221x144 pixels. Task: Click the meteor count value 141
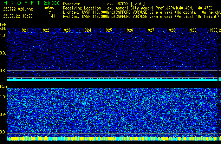pyautogui.click(x=52, y=16)
